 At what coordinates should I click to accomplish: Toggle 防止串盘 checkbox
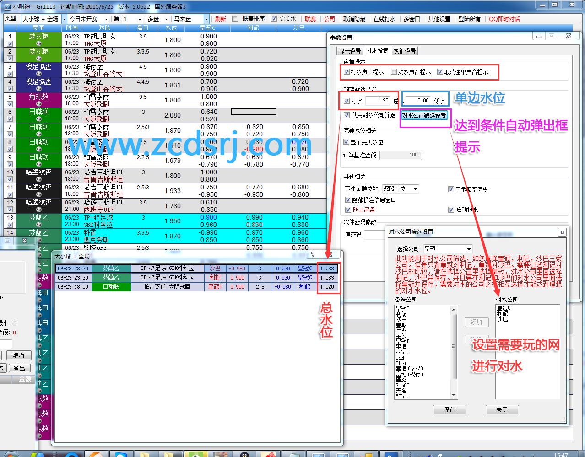(348, 210)
